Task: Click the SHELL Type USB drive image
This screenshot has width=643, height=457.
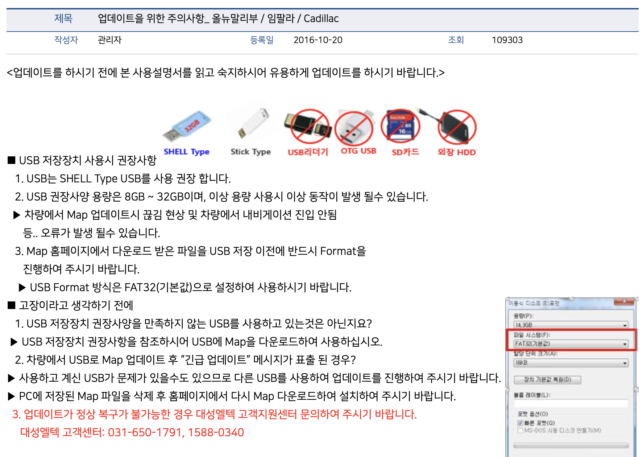Action: pyautogui.click(x=187, y=126)
